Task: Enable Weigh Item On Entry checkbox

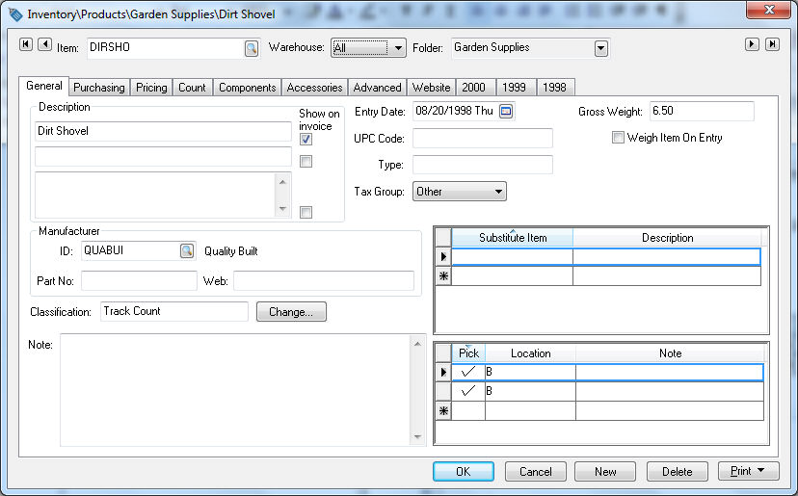Action: point(618,138)
